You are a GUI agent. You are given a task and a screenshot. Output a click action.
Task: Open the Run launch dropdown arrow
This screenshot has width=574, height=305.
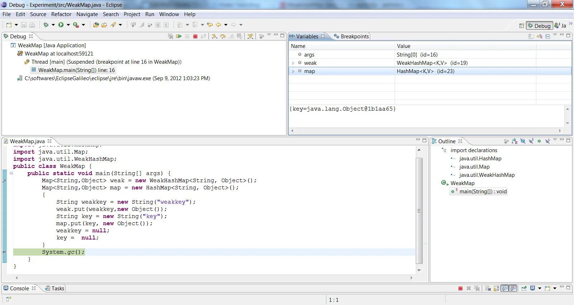click(68, 25)
